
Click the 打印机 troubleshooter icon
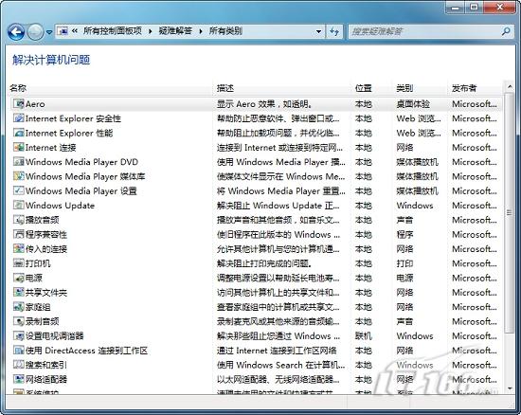point(19,263)
